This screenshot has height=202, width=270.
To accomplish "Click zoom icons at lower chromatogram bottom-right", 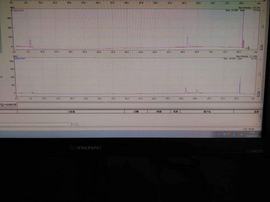I will tap(258, 94).
